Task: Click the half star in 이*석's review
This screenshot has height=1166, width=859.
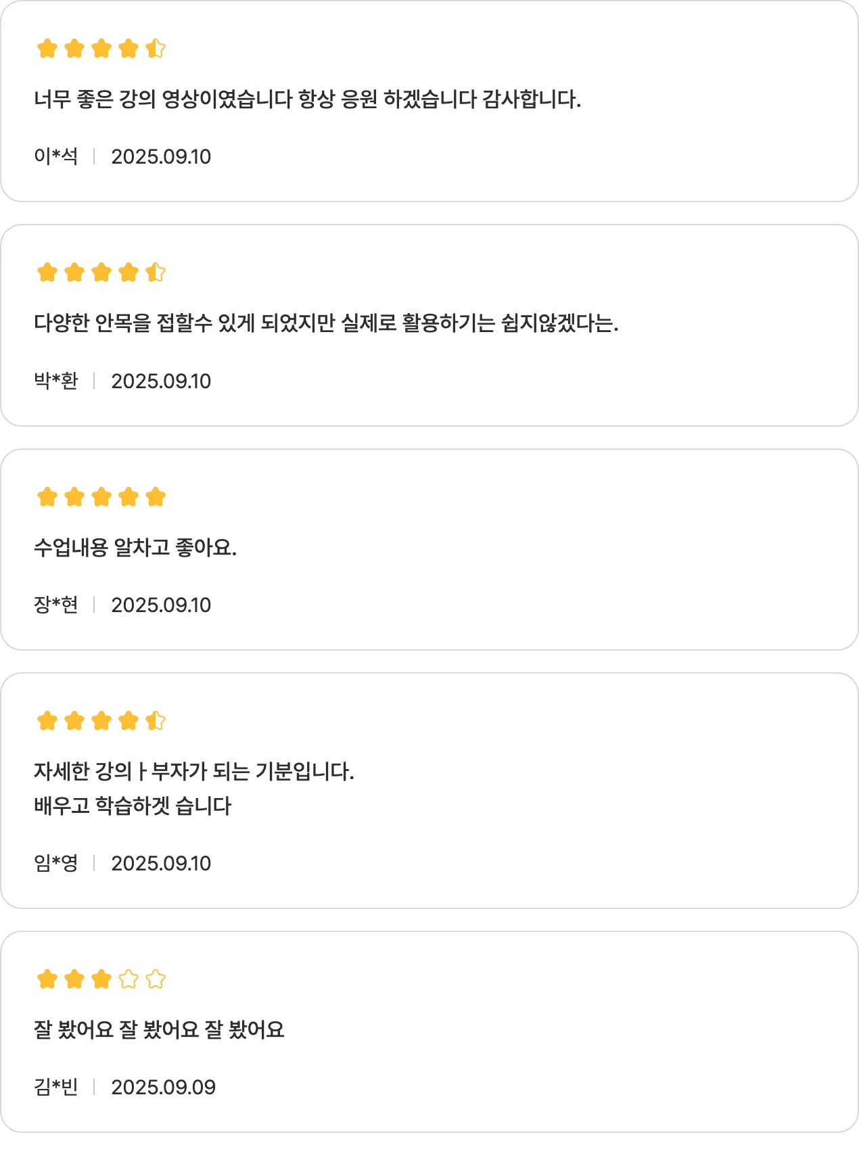Action: tap(156, 49)
